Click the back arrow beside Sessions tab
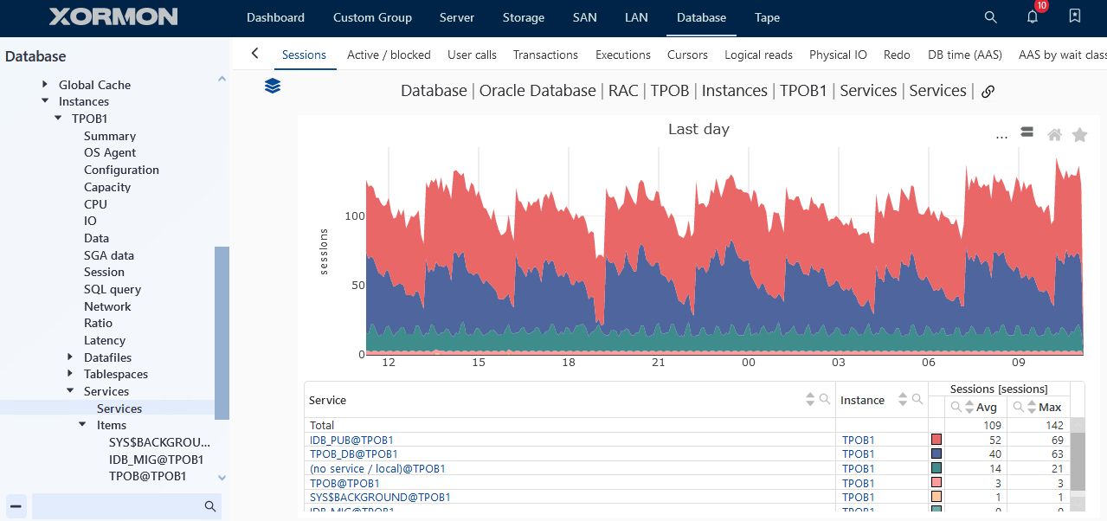The image size is (1107, 521). [x=254, y=54]
